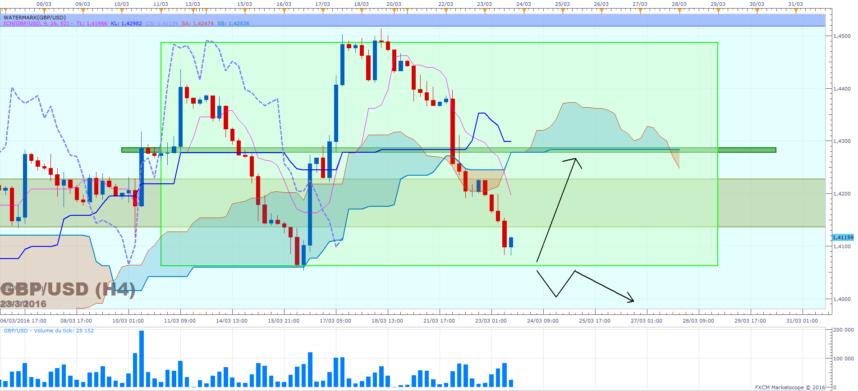Select the 13/03 date label in top ruler
Viewport: 858px width, 391px height.
(x=193, y=4)
